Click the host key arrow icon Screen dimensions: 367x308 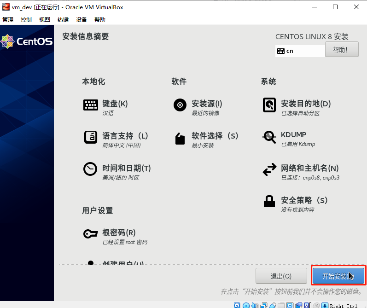click(325, 305)
